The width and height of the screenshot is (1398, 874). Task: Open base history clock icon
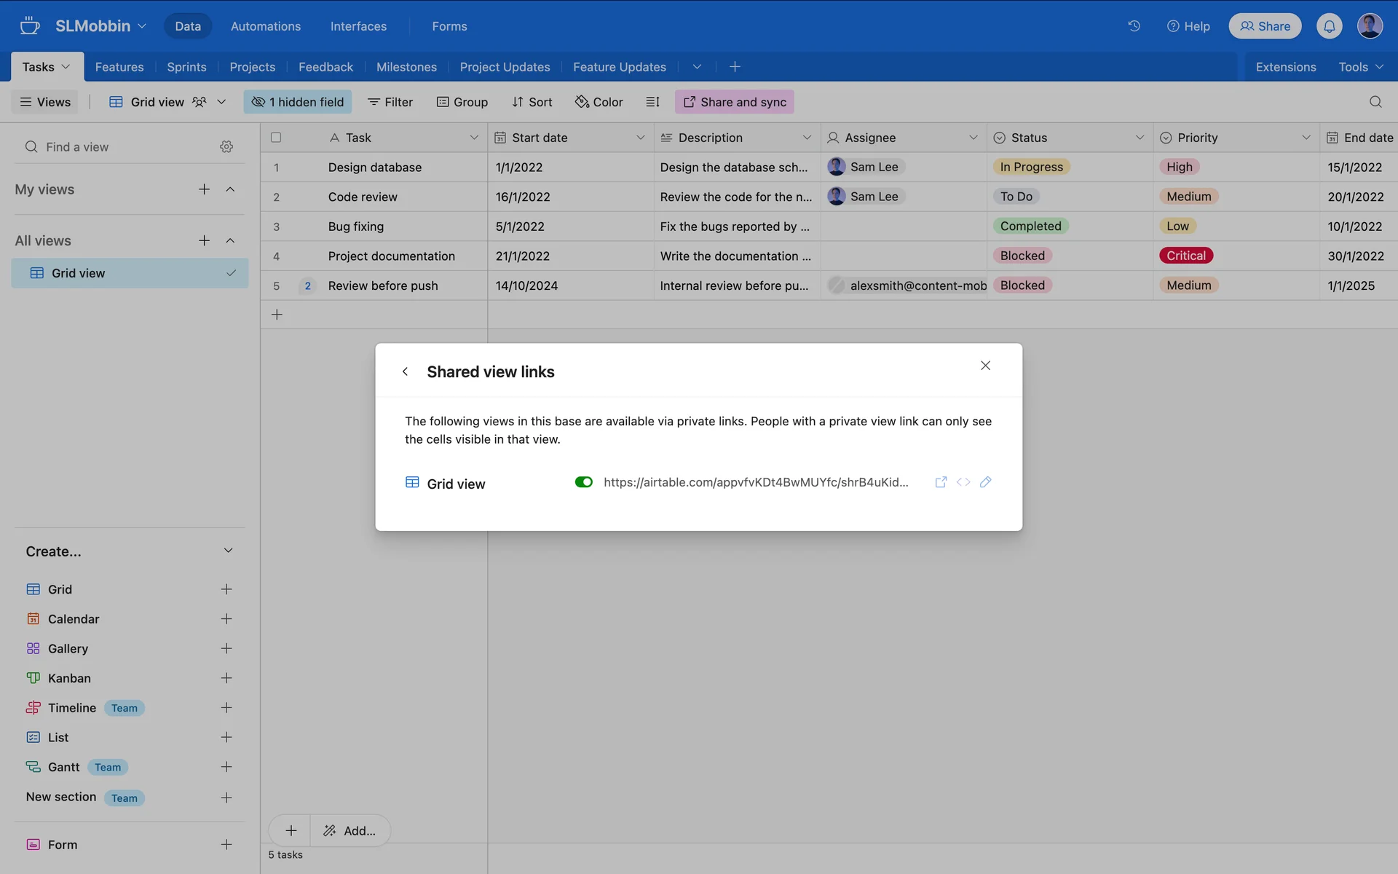(x=1134, y=26)
